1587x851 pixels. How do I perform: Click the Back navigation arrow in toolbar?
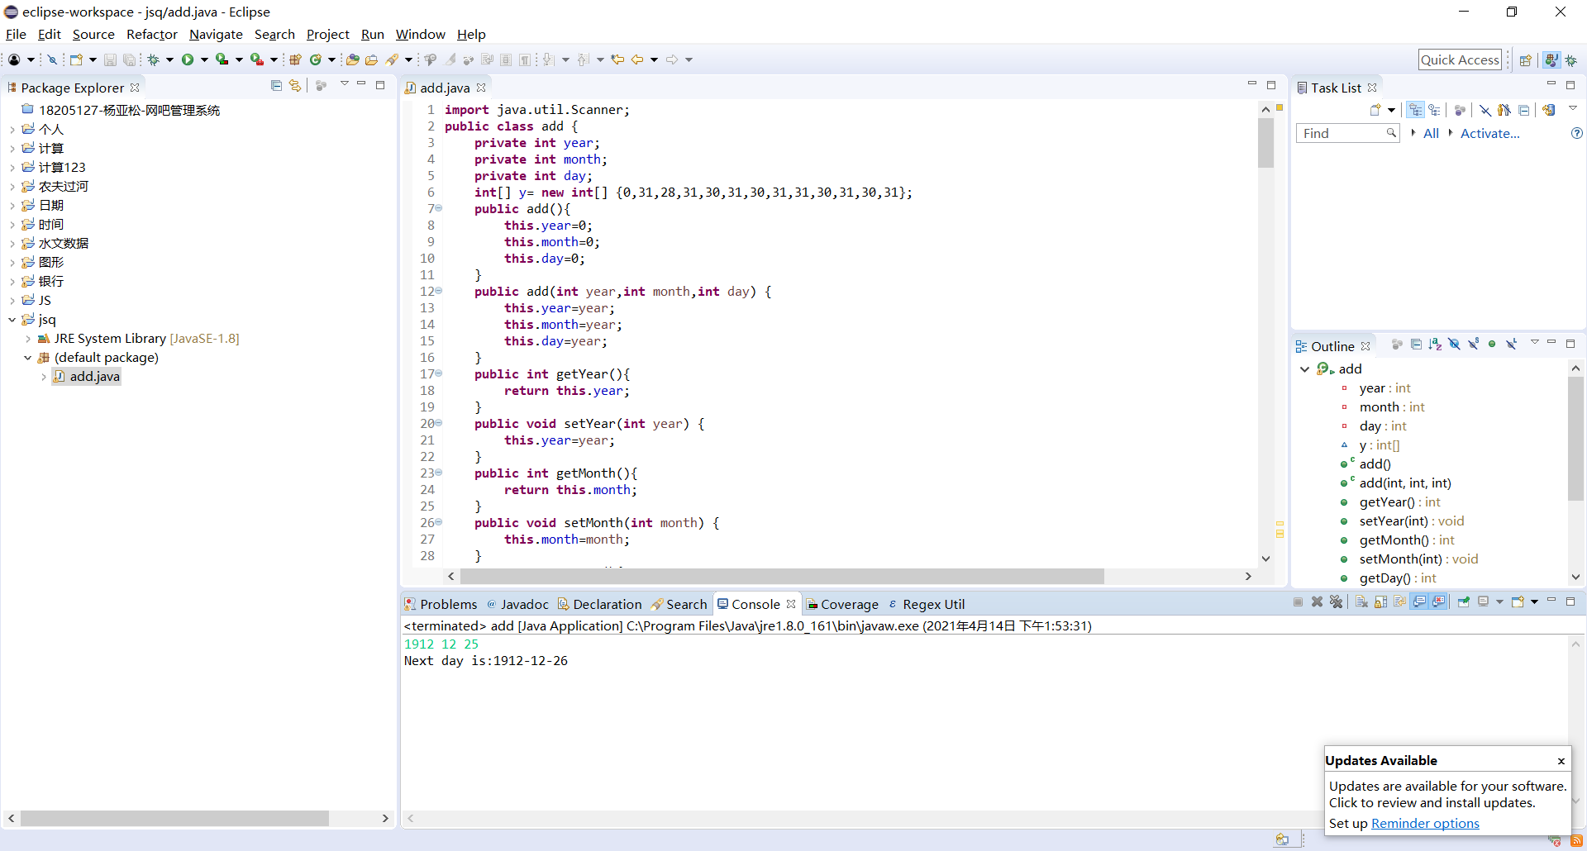[x=637, y=59]
